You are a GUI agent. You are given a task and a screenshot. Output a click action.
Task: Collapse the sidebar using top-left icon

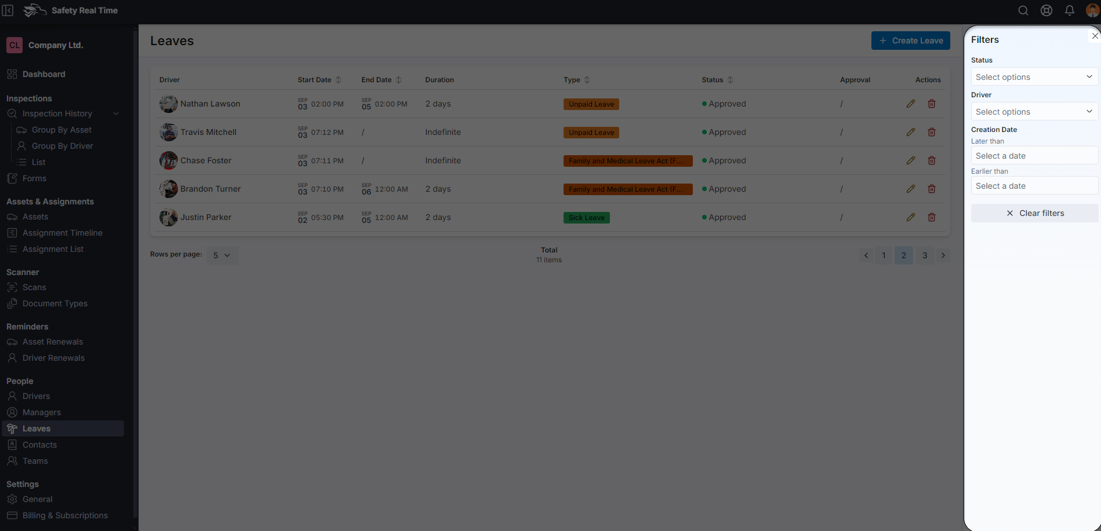point(8,10)
